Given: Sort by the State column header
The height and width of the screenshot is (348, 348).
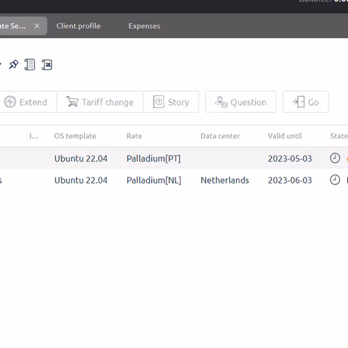Looking at the screenshot, I should (x=339, y=136).
